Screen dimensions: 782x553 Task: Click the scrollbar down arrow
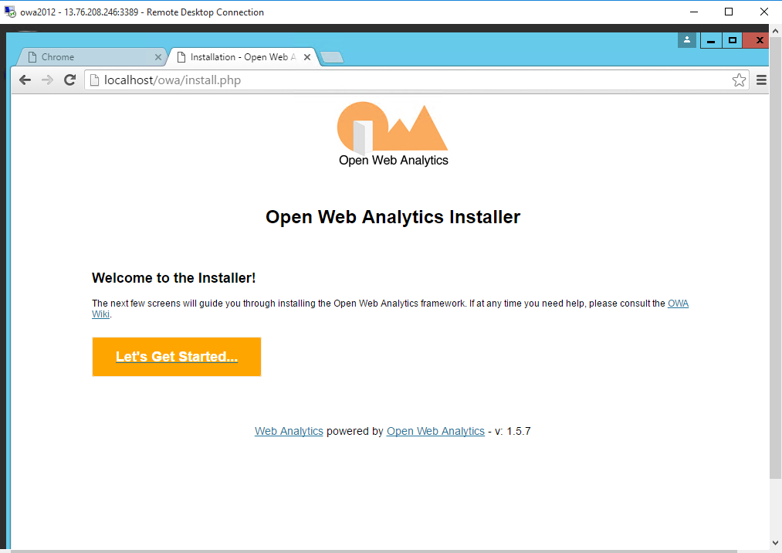(775, 541)
